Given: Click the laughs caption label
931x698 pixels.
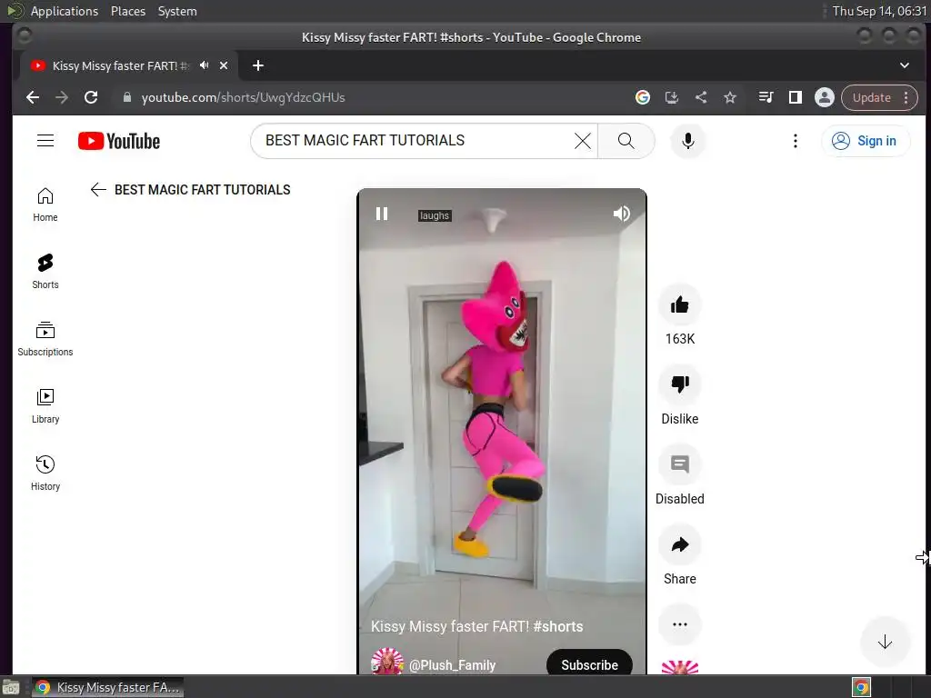Looking at the screenshot, I should (434, 215).
